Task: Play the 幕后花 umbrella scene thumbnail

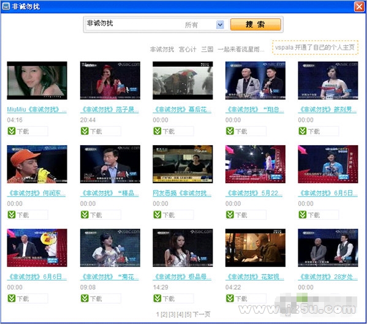Action: click(x=183, y=80)
